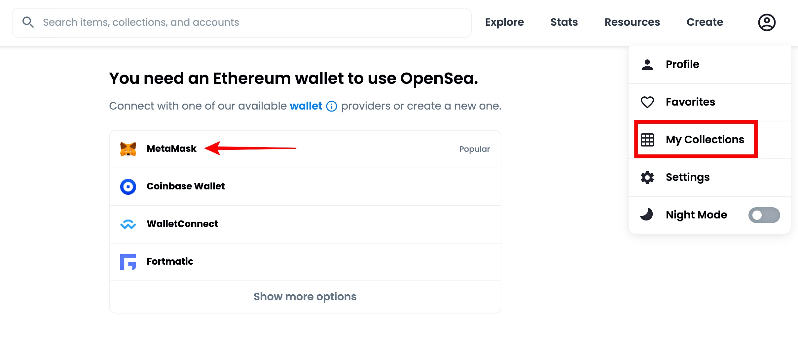Click the My Collections grid icon
798x361 pixels.
(647, 140)
